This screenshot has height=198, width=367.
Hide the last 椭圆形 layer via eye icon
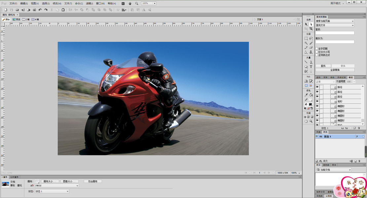[317, 120]
